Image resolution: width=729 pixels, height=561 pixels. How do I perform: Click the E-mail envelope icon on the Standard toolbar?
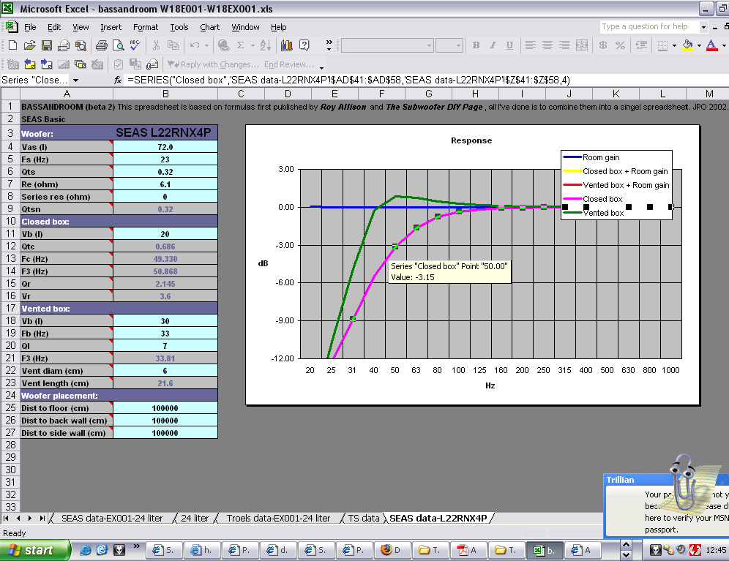tap(64, 45)
